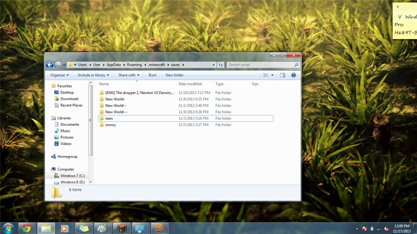
Task: Open Favorites in navigation pane
Action: [x=64, y=86]
